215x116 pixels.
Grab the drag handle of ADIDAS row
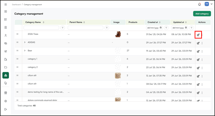click(17, 42)
